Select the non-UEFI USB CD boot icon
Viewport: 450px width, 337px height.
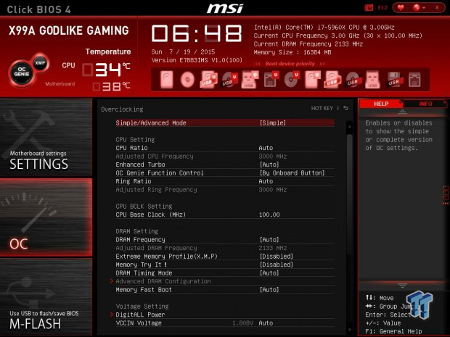353,80
